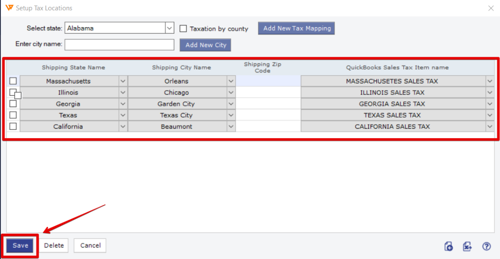Click the import file icon
The width and height of the screenshot is (500, 259).
[x=449, y=246]
